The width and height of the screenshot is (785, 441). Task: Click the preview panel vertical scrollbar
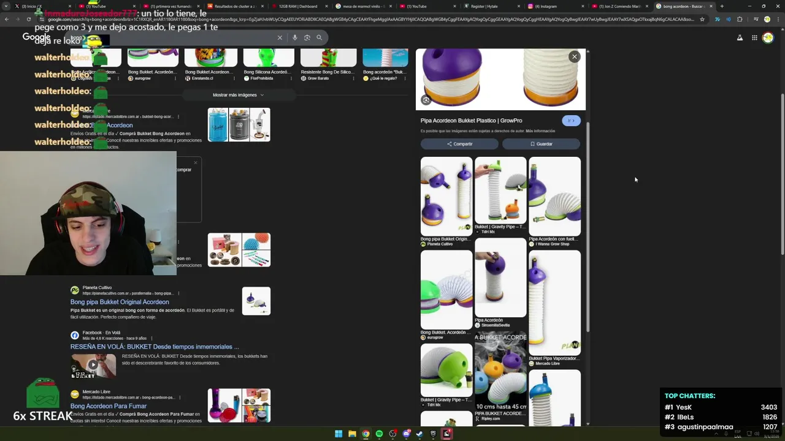tap(589, 227)
